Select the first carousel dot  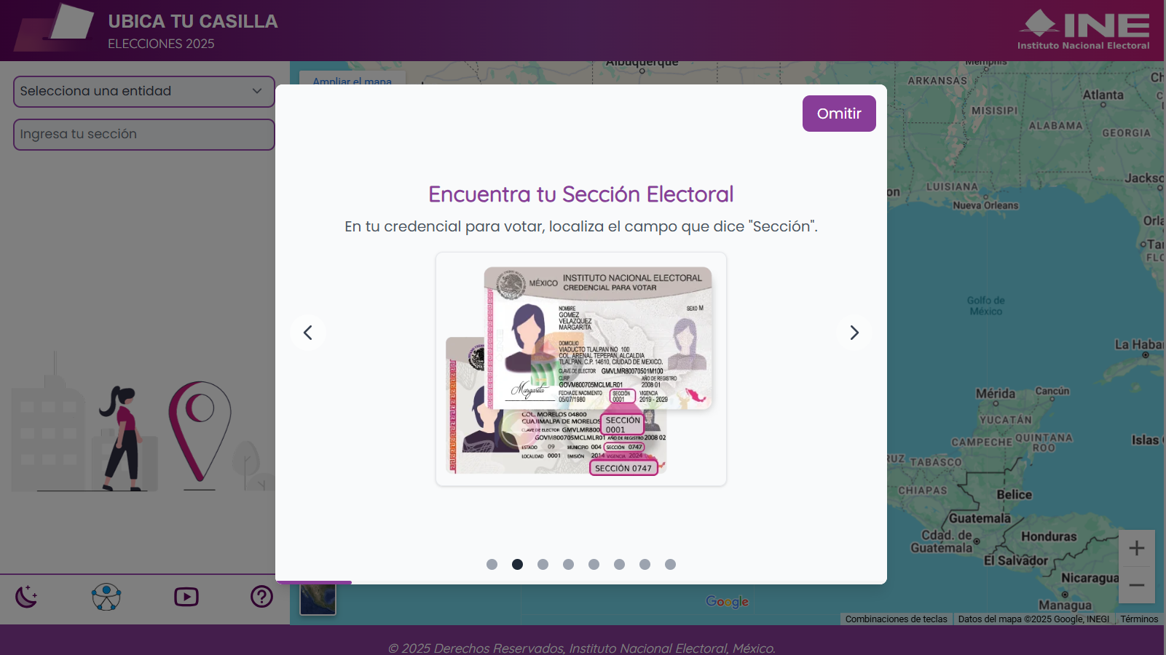[x=492, y=564]
